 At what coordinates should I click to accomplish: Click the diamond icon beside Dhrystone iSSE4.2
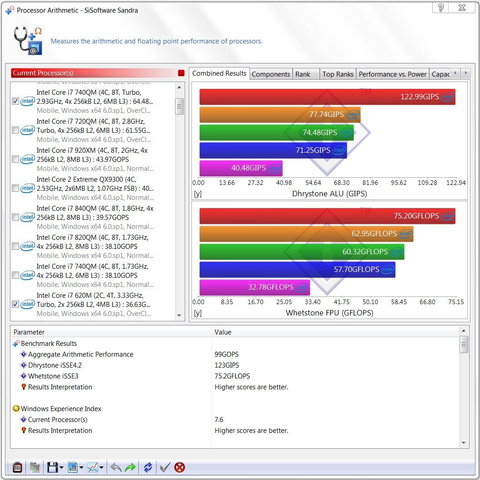(x=23, y=365)
